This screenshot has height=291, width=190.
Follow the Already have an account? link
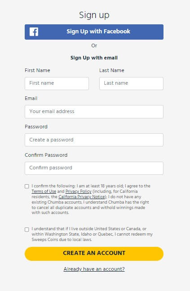(x=94, y=269)
